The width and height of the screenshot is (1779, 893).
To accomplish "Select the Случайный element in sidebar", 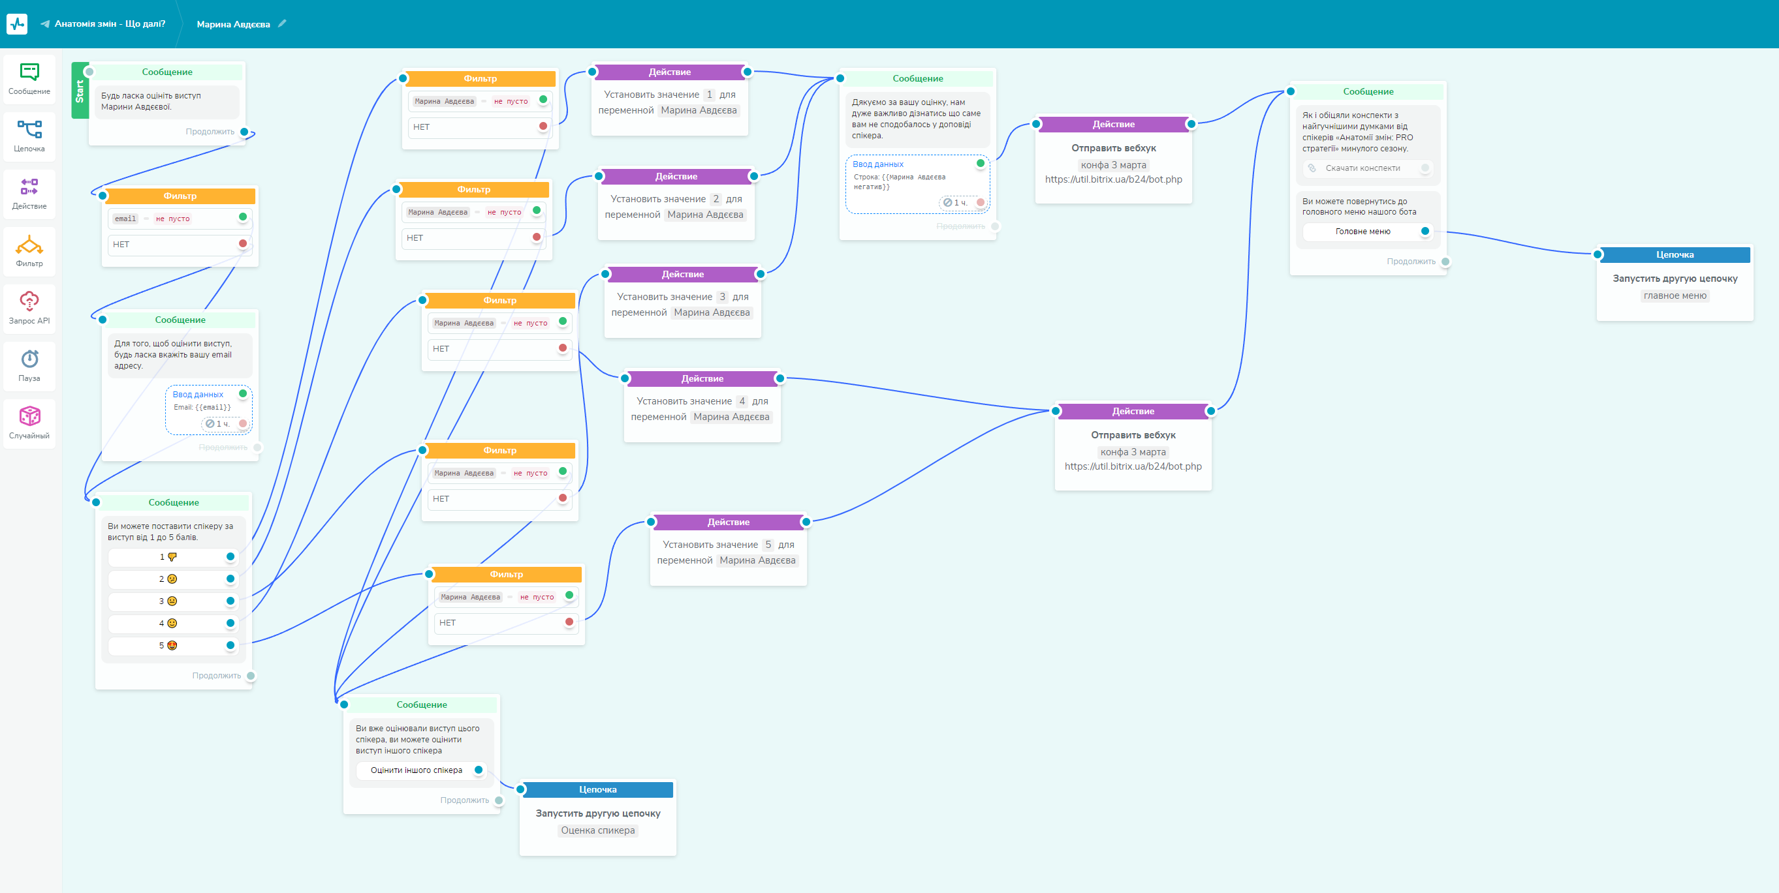I will (x=29, y=423).
